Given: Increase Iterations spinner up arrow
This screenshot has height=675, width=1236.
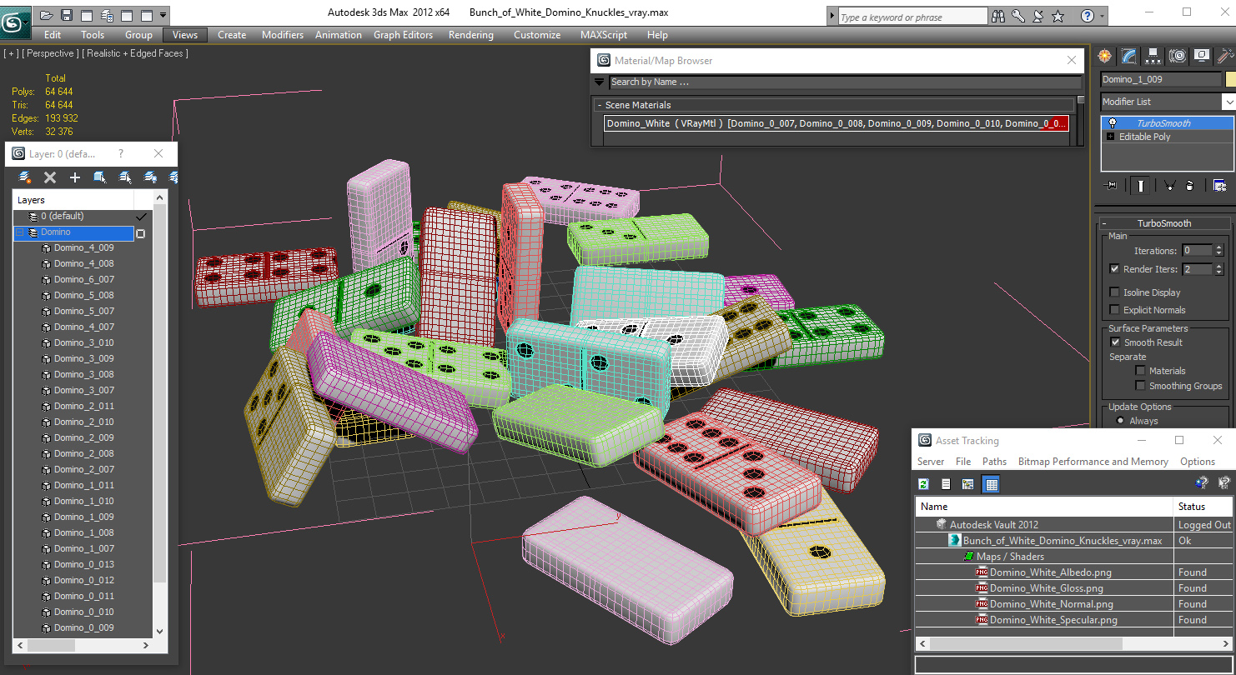Looking at the screenshot, I should coord(1219,247).
